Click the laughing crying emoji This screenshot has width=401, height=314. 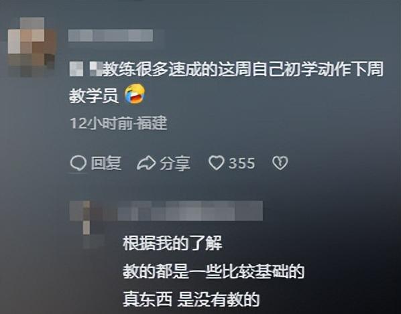(x=135, y=94)
